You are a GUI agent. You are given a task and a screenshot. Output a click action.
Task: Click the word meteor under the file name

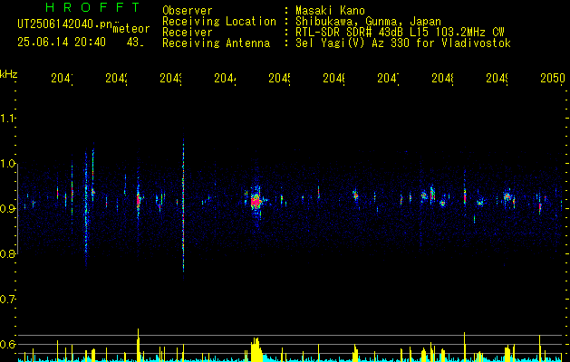click(x=131, y=29)
